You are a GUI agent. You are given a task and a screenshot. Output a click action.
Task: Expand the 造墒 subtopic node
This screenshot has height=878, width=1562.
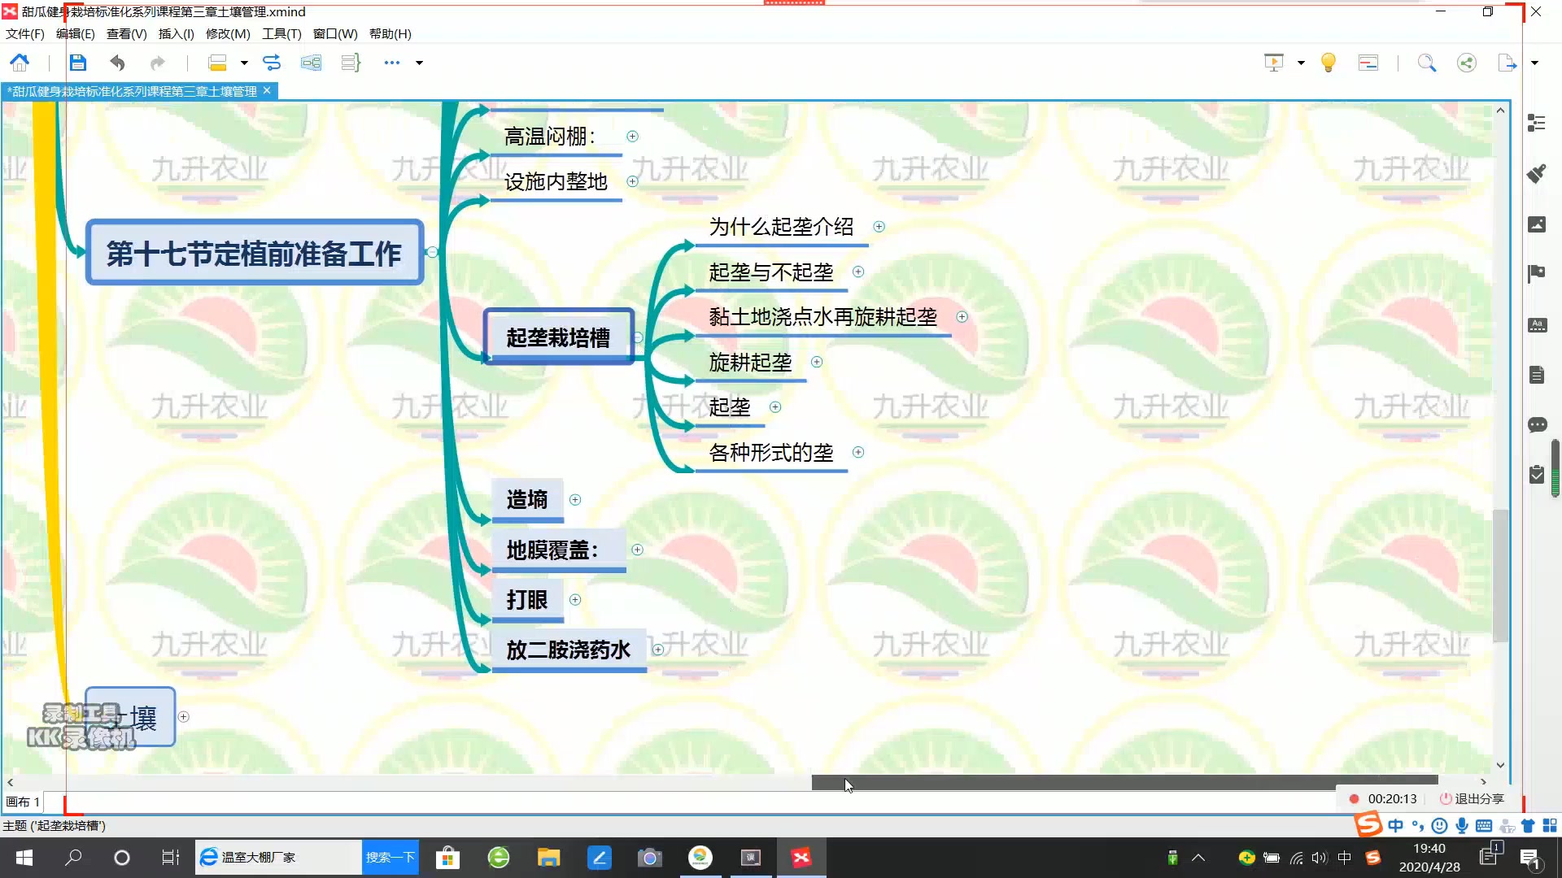575,498
